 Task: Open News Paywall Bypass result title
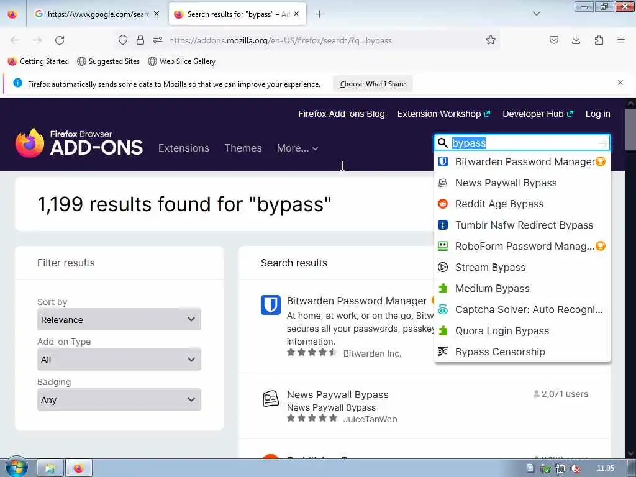pyautogui.click(x=337, y=394)
